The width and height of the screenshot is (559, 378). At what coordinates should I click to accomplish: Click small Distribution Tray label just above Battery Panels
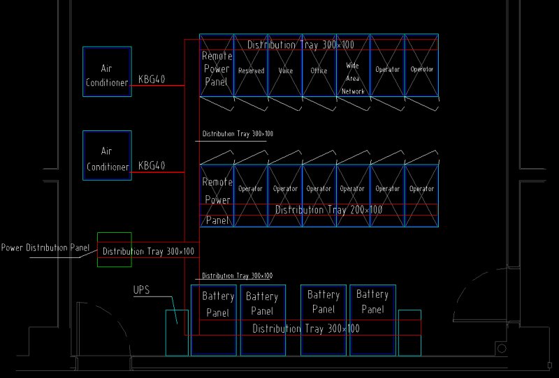coord(237,275)
